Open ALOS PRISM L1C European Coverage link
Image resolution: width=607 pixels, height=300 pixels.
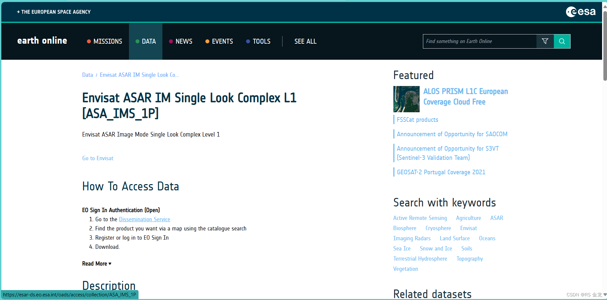(466, 96)
